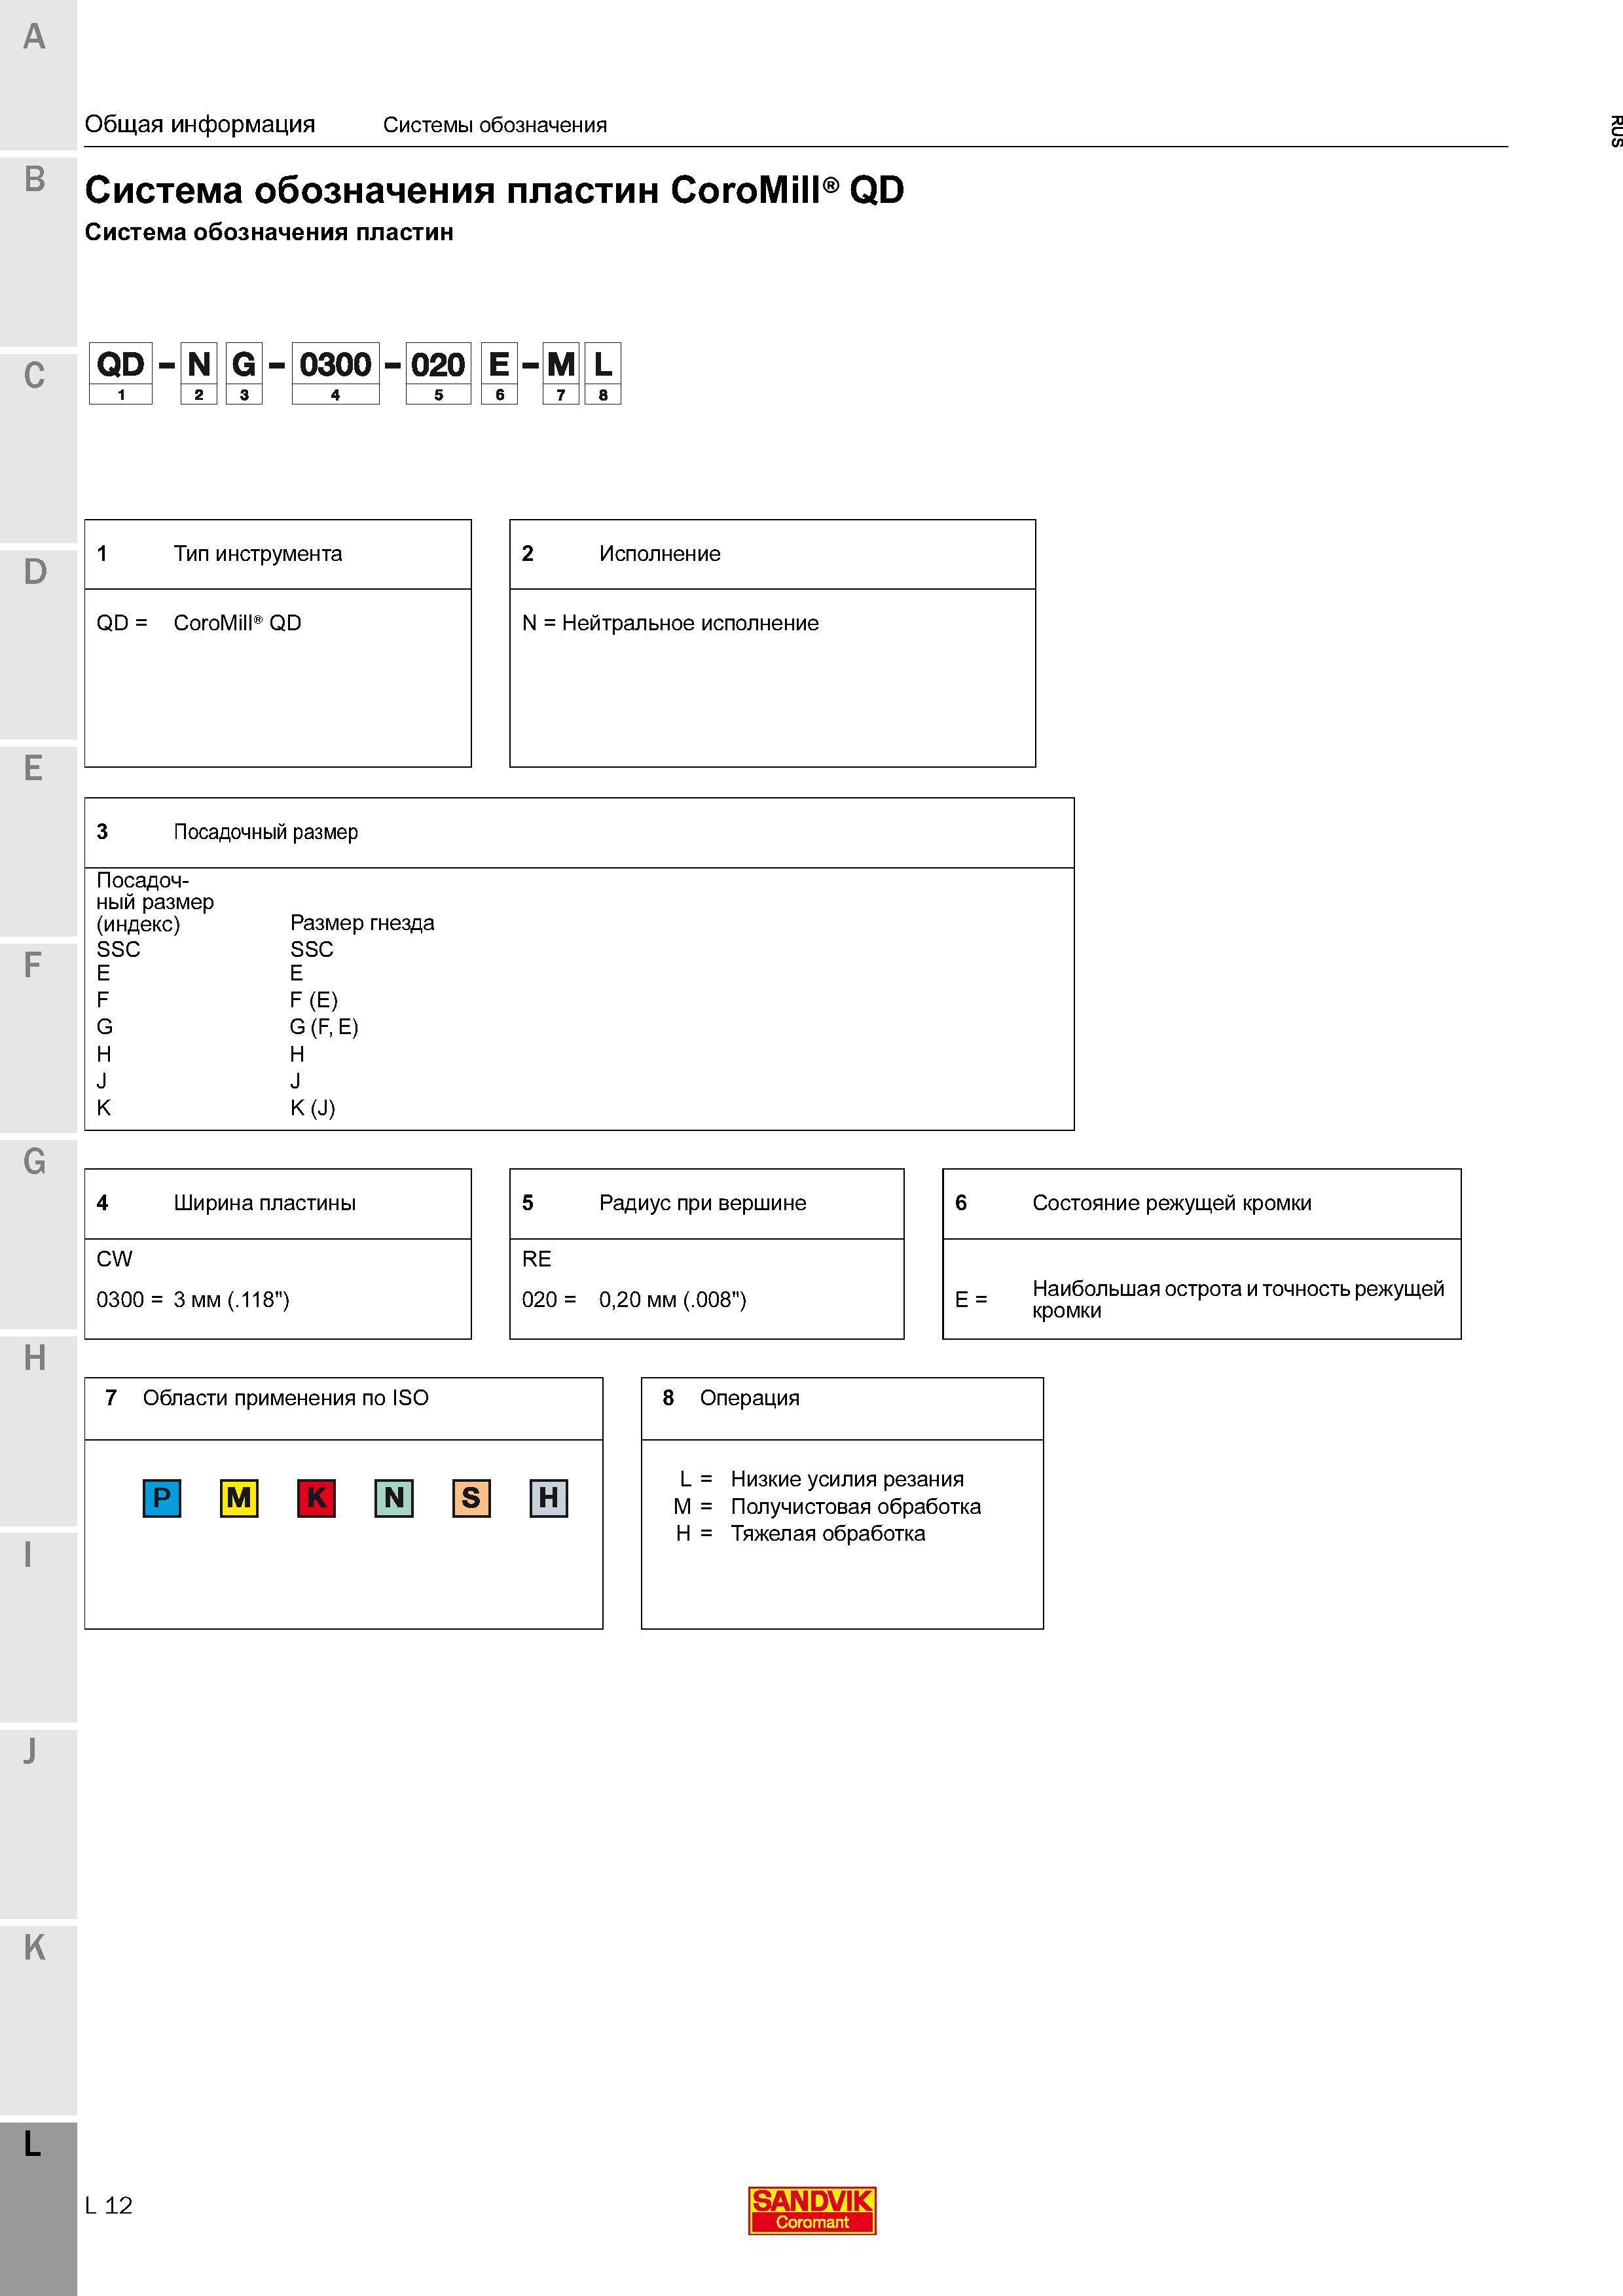1623x2296 pixels.
Task: Select the code box labeled position 8
Action: pos(603,373)
